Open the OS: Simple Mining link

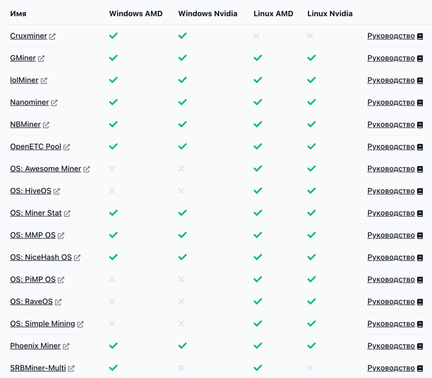click(42, 324)
